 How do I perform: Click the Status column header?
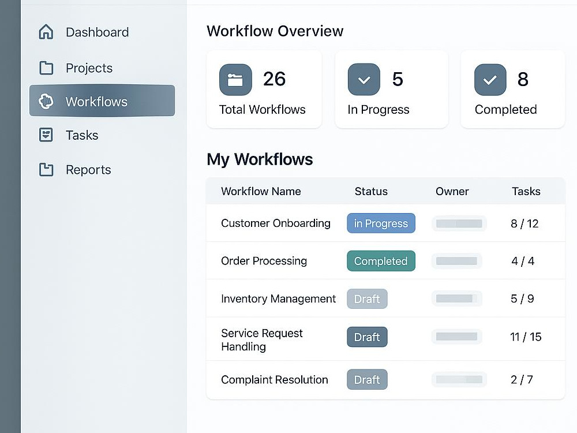pyautogui.click(x=371, y=192)
